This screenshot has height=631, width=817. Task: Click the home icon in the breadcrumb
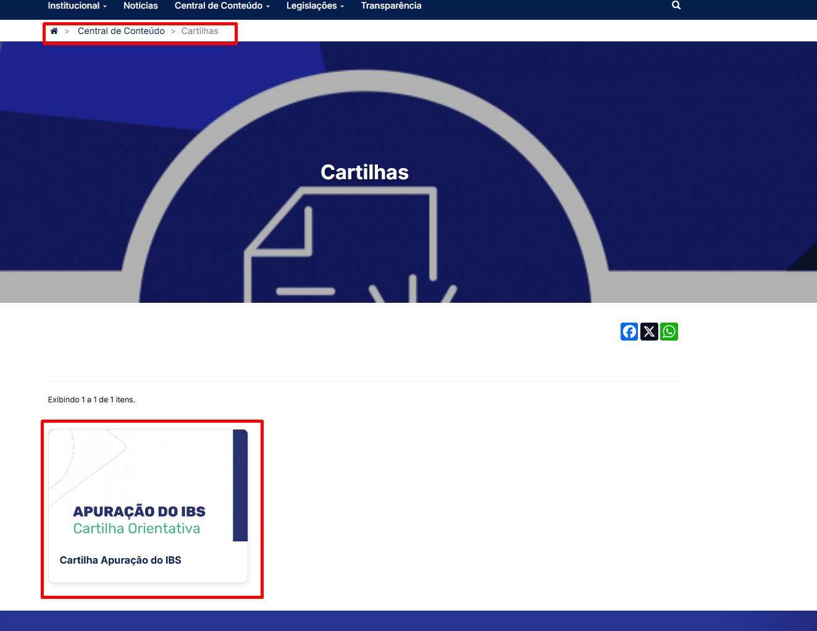(54, 30)
